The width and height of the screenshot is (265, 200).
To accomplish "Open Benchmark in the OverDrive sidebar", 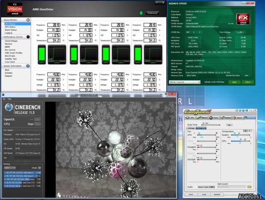I will pyautogui.click(x=10, y=56).
